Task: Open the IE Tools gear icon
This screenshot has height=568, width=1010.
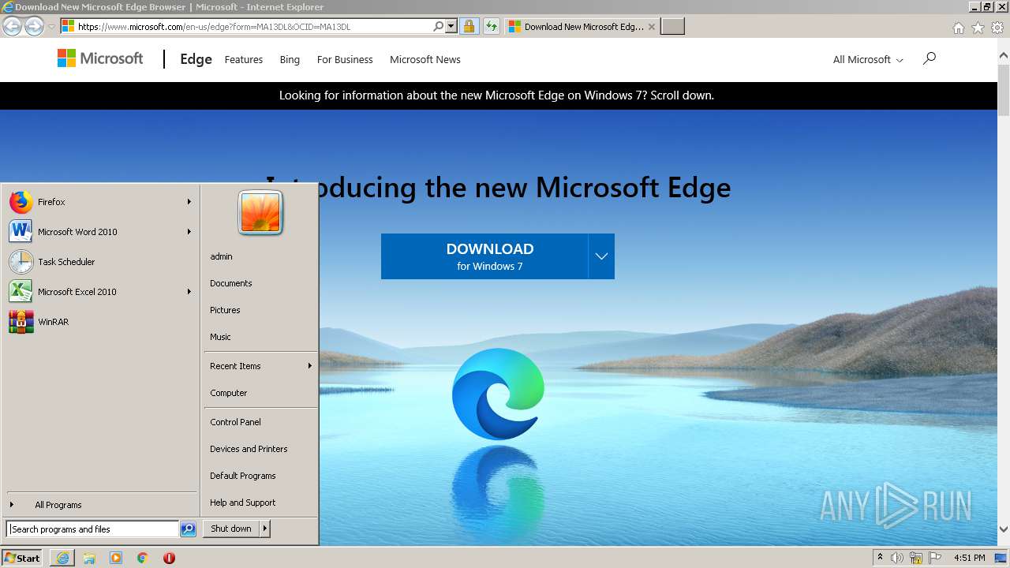Action: pos(997,28)
